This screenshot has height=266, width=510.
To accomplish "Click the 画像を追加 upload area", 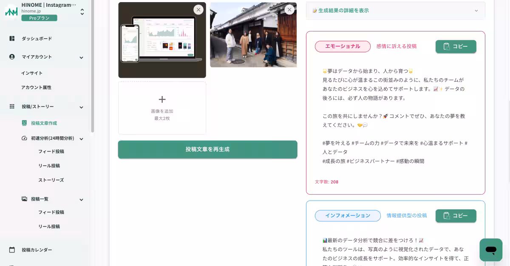I will pyautogui.click(x=162, y=107).
